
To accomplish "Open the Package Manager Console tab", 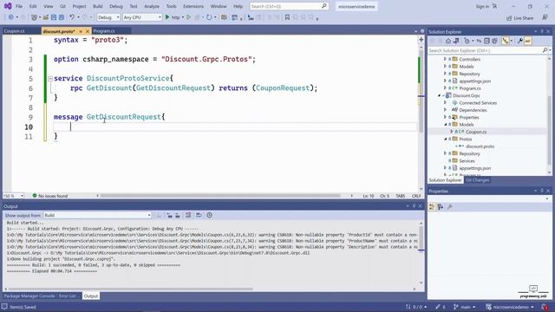I will coord(29,296).
